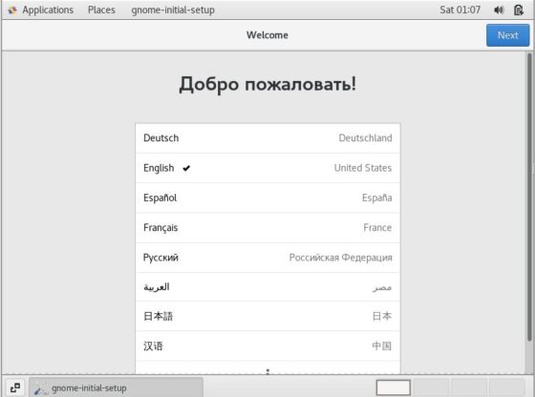Click the Applications foot logo icon
This screenshot has width=535, height=397.
[13, 10]
